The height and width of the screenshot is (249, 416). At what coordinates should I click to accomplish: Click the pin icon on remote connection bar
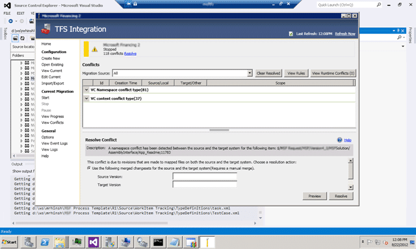tap(129, 4)
